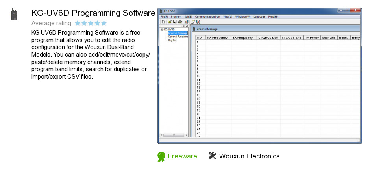
Task: Open the View(V) menu
Action: pos(228,17)
